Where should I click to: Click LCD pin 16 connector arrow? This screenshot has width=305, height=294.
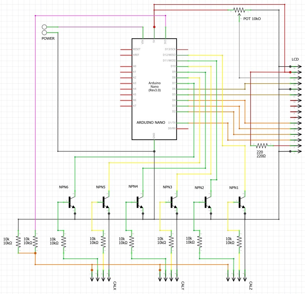pos(296,67)
